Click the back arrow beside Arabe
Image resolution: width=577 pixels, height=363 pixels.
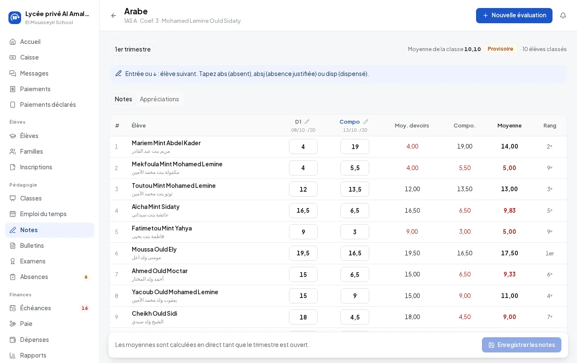[114, 16]
